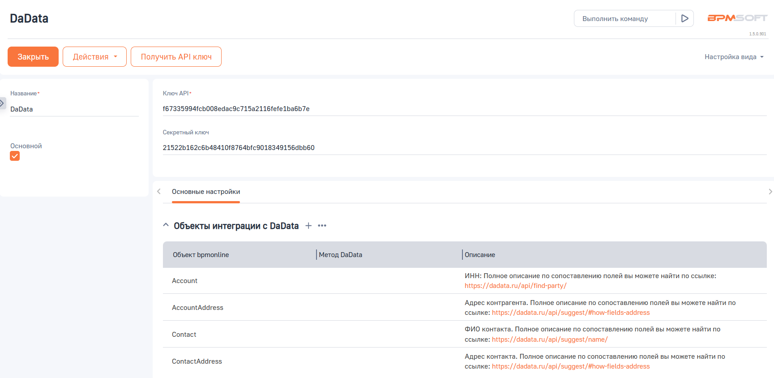Viewport: 774px width, 378px height.
Task: Uncheck the Основной checkbox
Action: (15, 156)
